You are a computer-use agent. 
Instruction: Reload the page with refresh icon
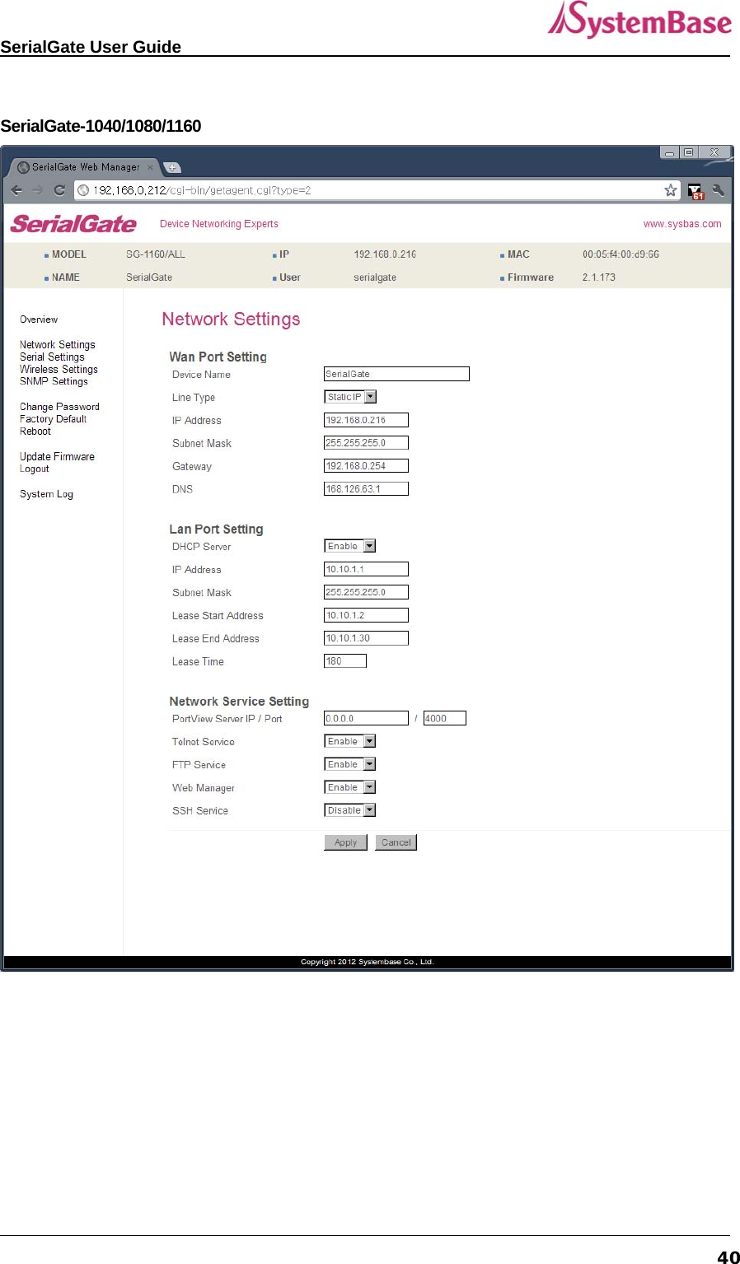59,190
